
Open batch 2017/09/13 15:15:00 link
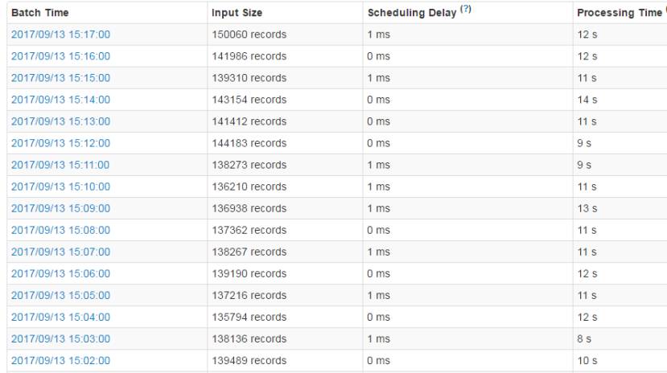click(60, 78)
